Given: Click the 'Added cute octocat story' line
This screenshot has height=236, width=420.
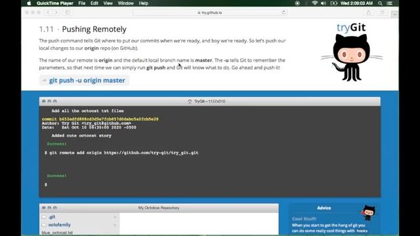Looking at the screenshot, I should click(81, 136).
